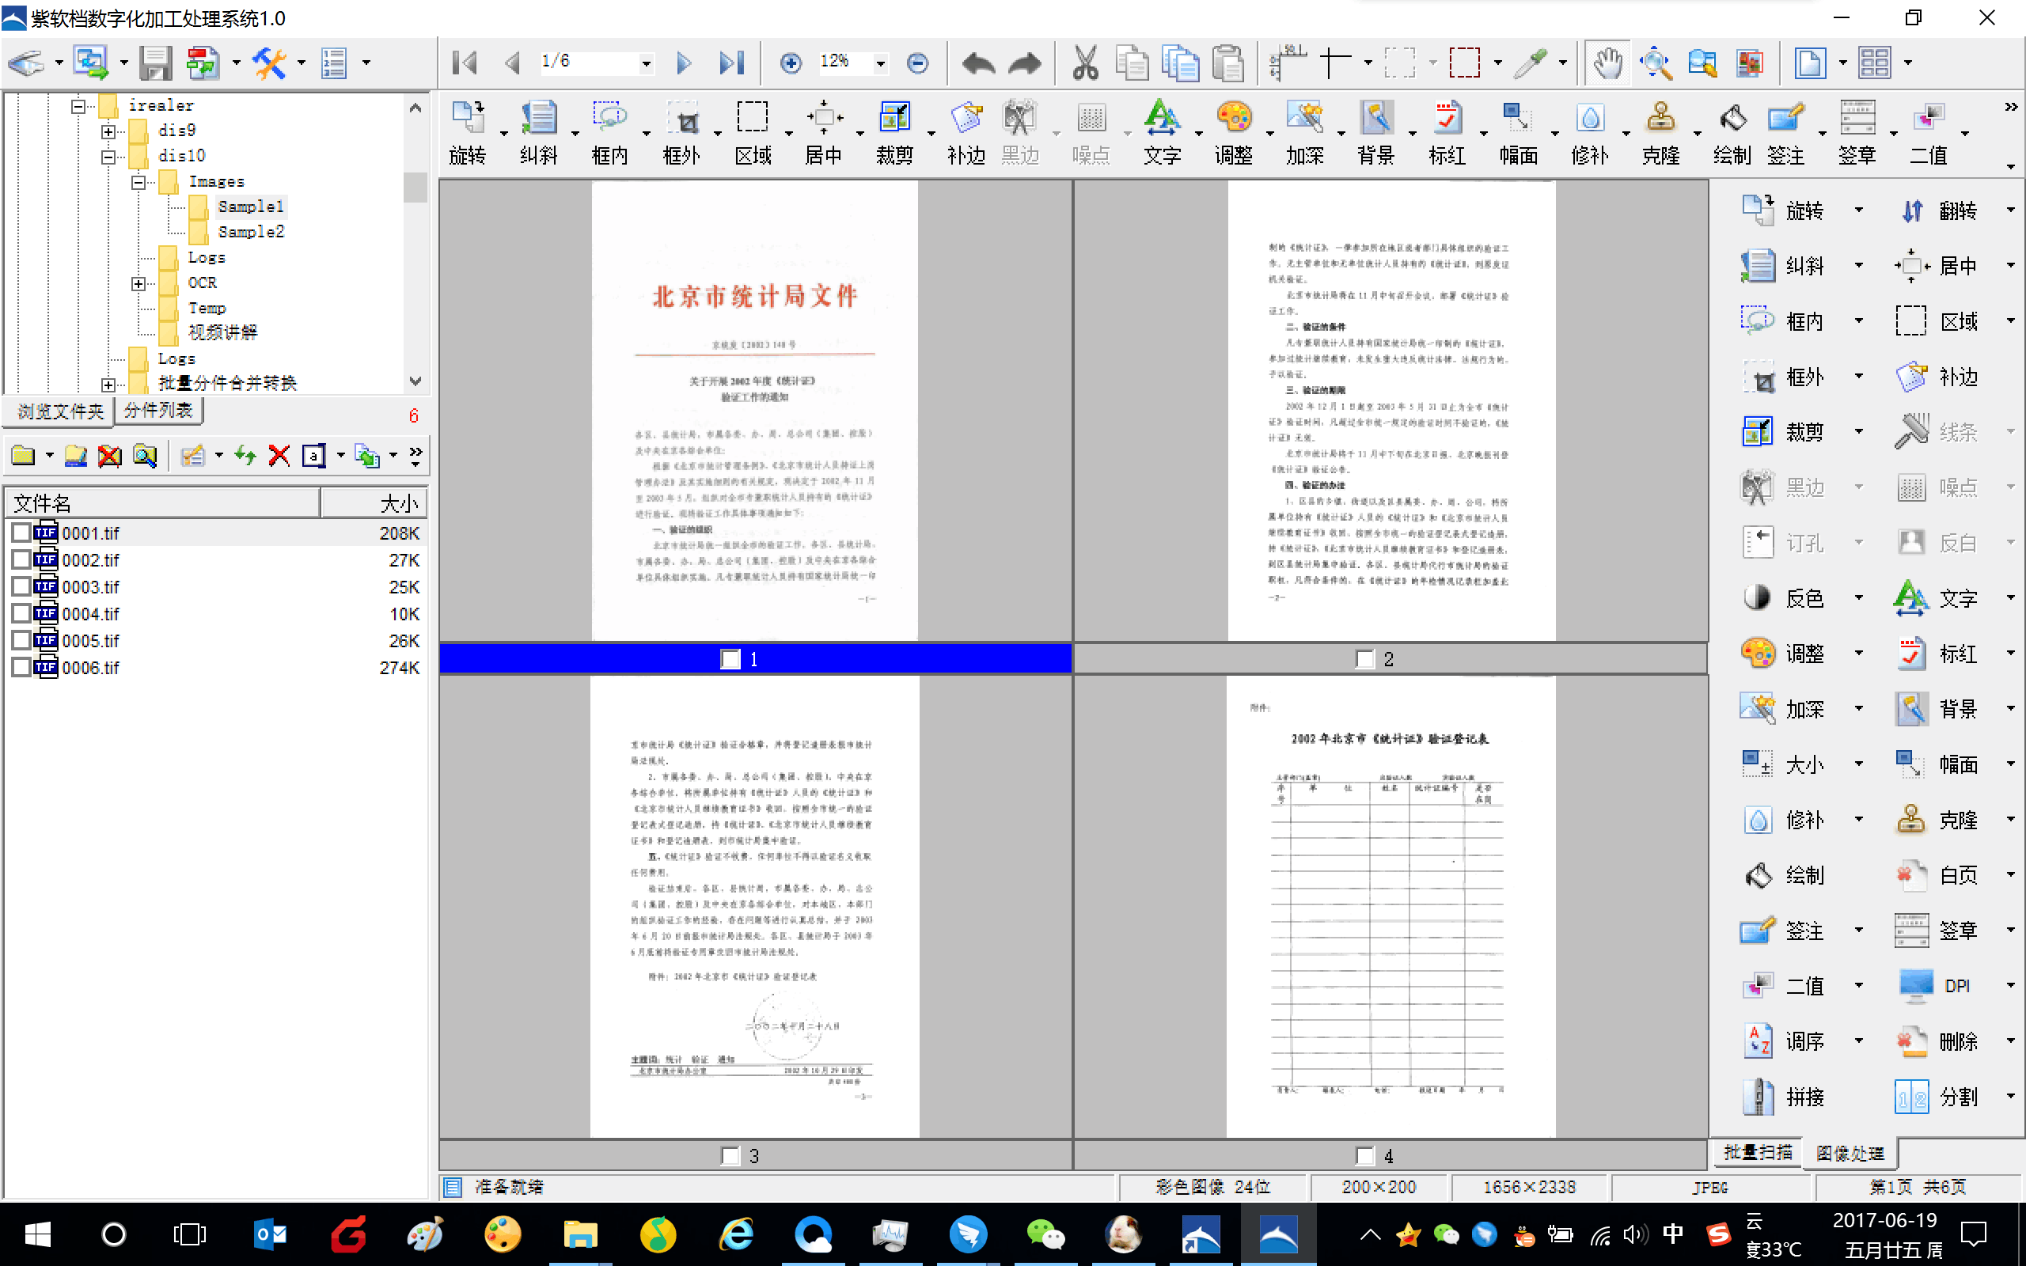This screenshot has height=1266, width=2026.
Task: Select the Sample2 folder in tree
Action: pyautogui.click(x=251, y=232)
